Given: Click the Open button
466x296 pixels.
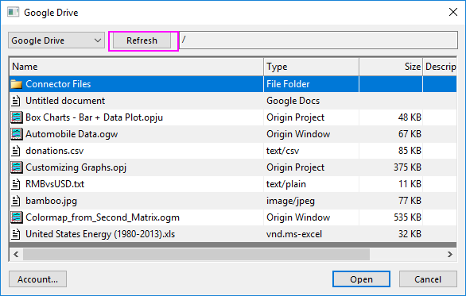Looking at the screenshot, I should 361,279.
